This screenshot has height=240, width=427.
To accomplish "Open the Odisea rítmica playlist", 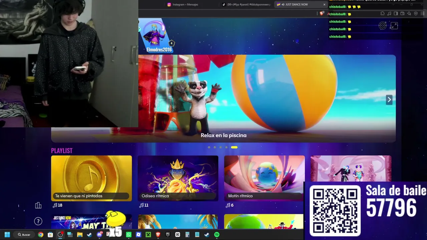I will coord(178,178).
